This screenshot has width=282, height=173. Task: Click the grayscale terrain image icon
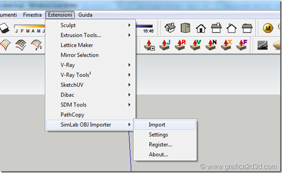263,45
